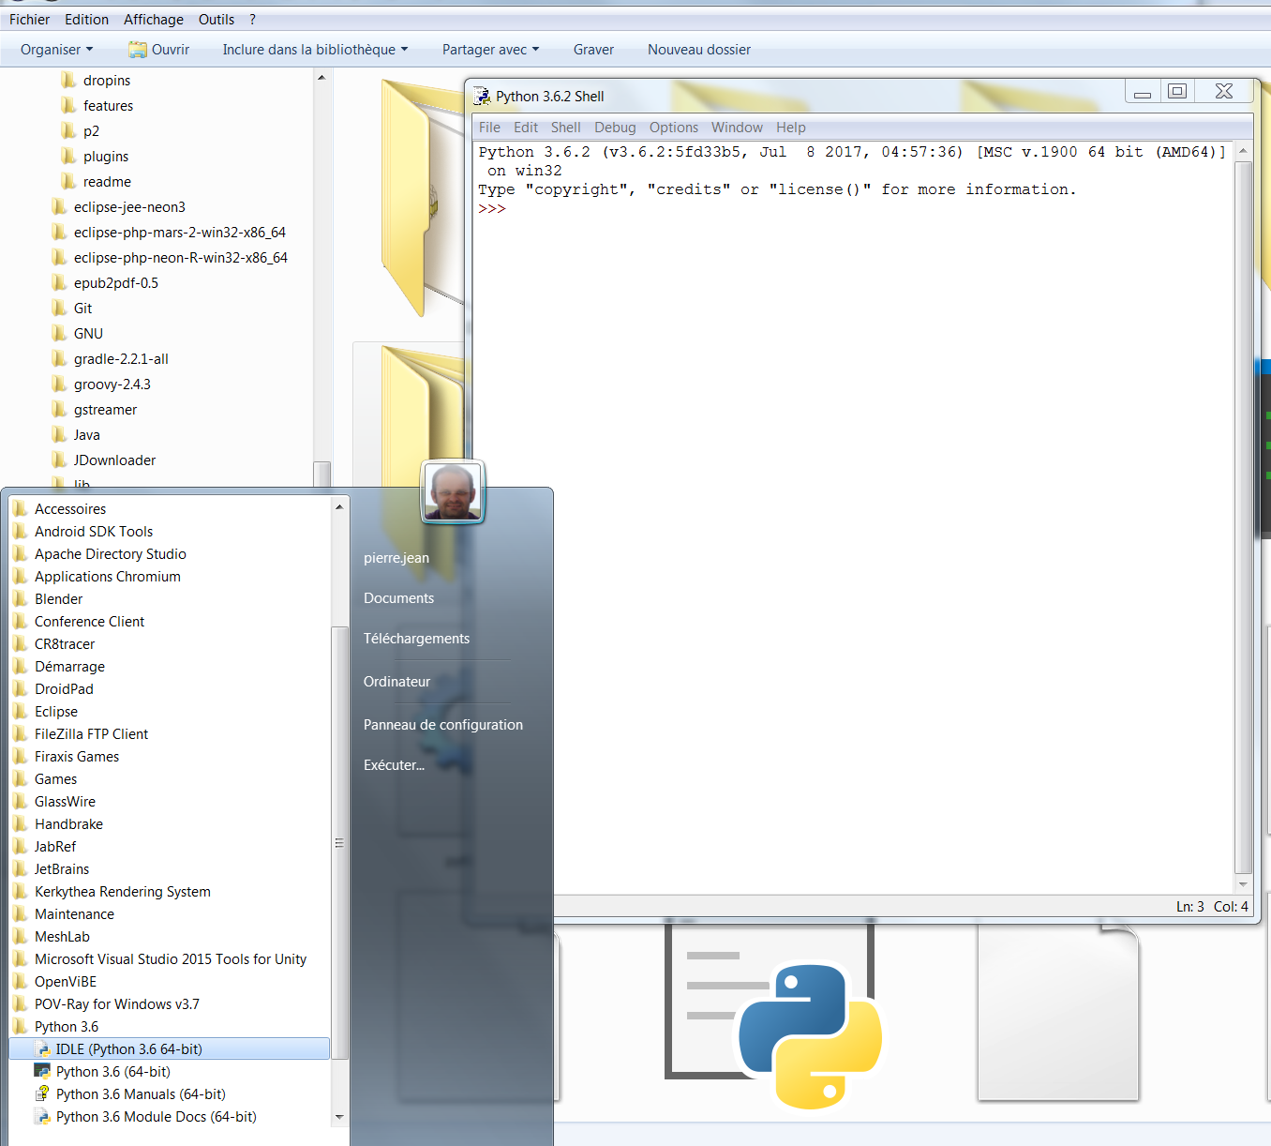Click the JDownloader folder icon in Explorer tree
The width and height of the screenshot is (1271, 1146).
coord(59,460)
